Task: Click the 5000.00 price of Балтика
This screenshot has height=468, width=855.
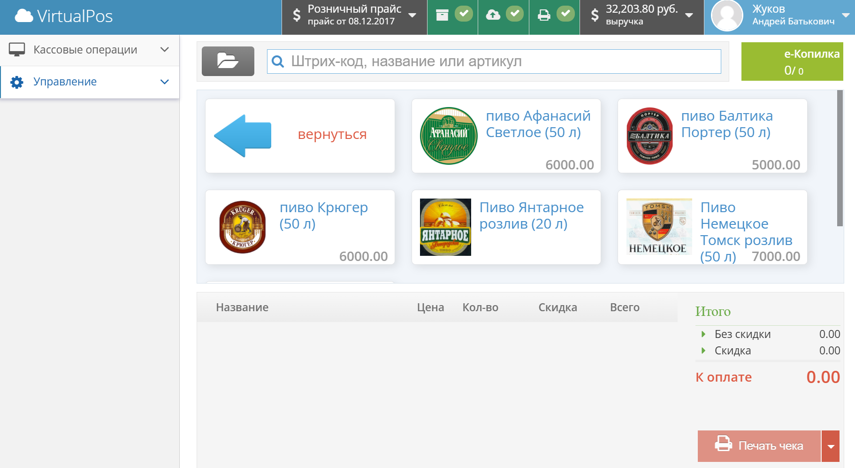Action: tap(776, 165)
